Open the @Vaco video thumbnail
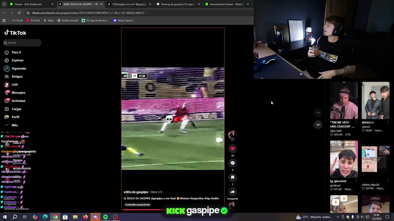This screenshot has width=394, height=221. pos(376,100)
